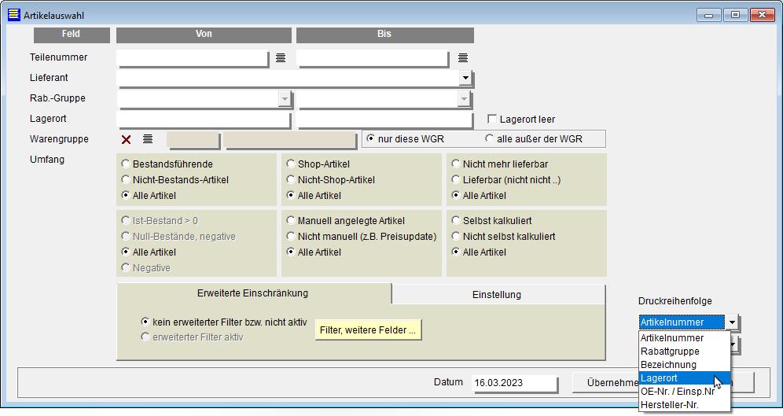The height and width of the screenshot is (416, 783).
Task: Choose Artikelnummer in the dropdown list
Action: 685,338
